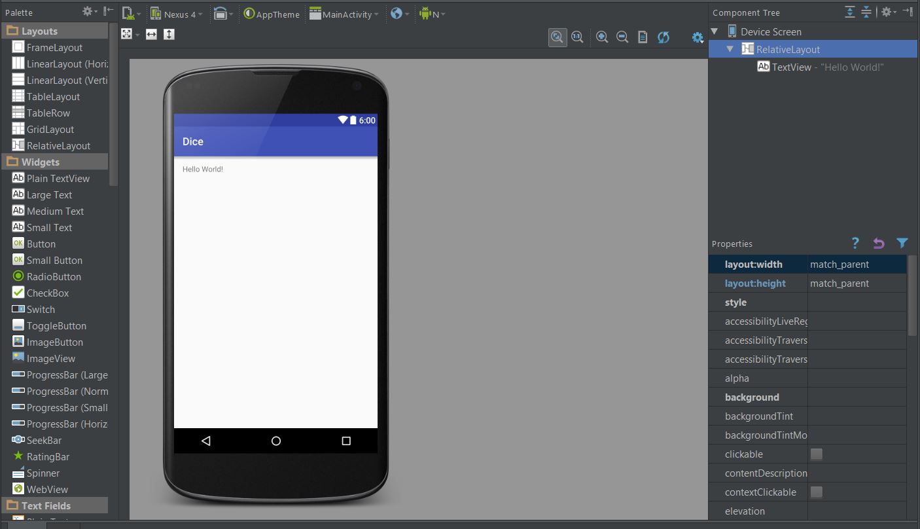Expand all in Component Tree
The image size is (920, 529).
(849, 12)
